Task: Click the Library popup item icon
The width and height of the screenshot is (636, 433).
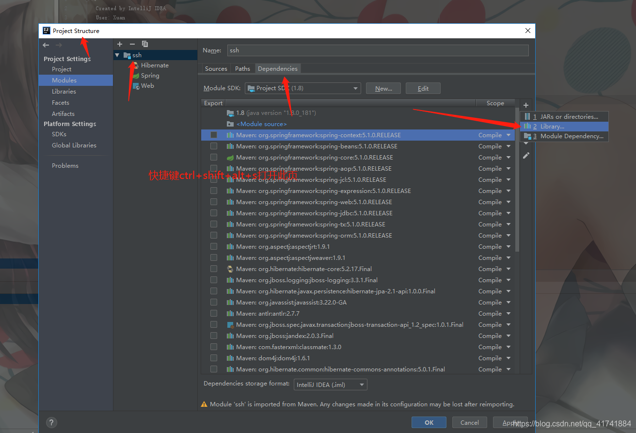Action: tap(527, 126)
